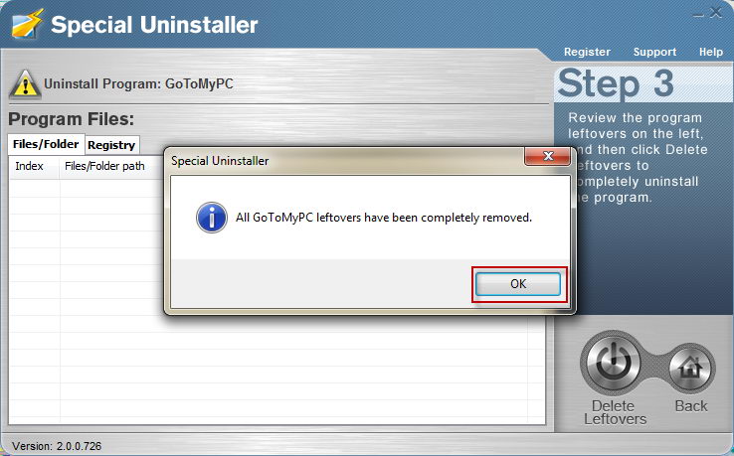Click the Step 3 heading banner
Image resolution: width=734 pixels, height=456 pixels.
click(643, 84)
